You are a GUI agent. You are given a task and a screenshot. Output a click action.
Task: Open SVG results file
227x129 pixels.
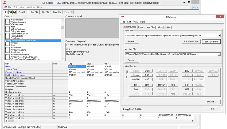[136, 89]
